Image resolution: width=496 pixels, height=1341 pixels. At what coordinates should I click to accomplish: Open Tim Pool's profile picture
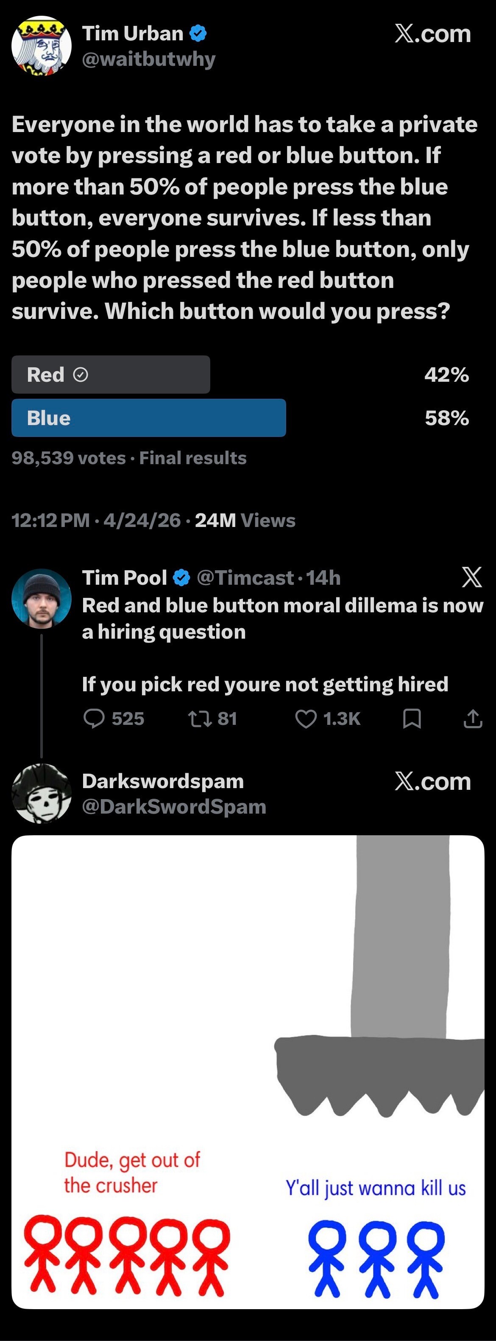coord(42,598)
